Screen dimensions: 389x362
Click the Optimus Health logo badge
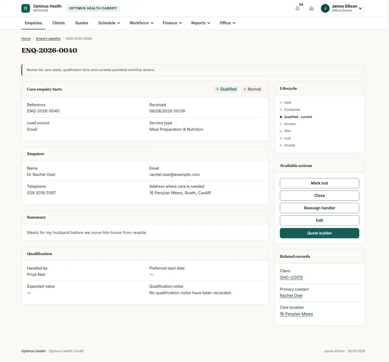click(26, 8)
